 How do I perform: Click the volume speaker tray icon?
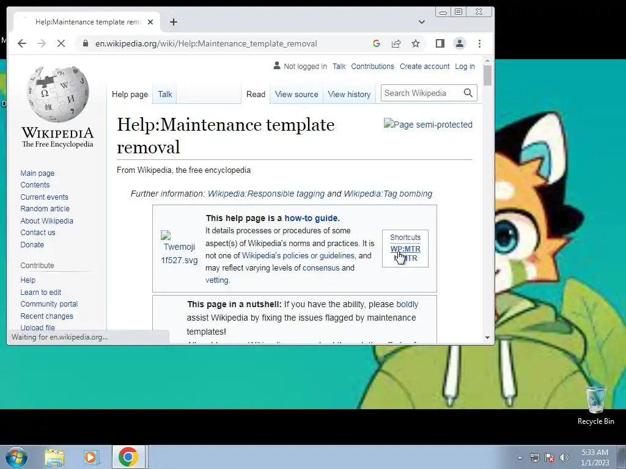564,457
